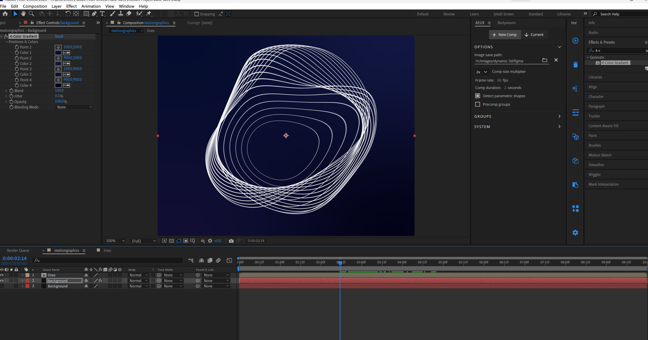Select the Home icon in toolbar

click(x=5, y=14)
